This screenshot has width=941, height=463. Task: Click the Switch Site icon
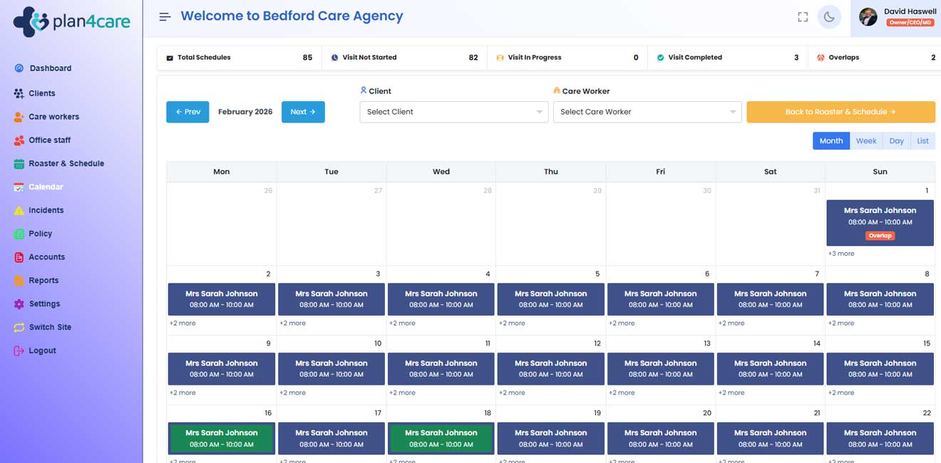click(19, 328)
